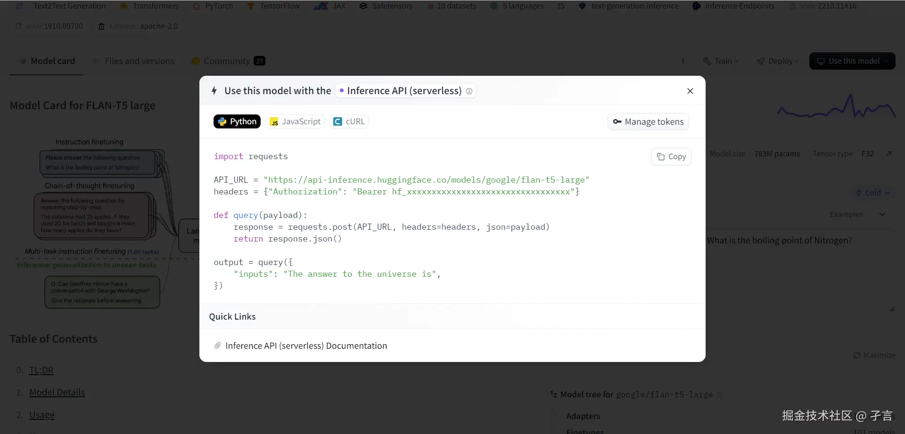
Task: Expand the Deploy dropdown
Action: pyautogui.click(x=778, y=61)
